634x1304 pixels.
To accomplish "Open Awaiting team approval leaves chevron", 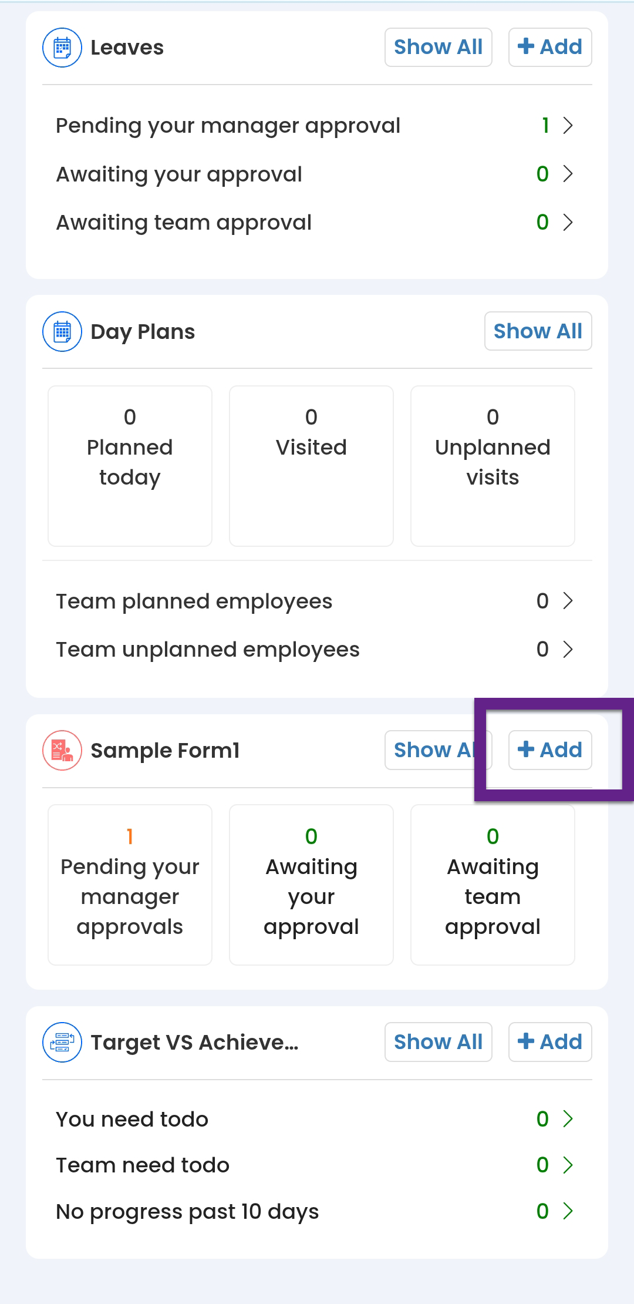I will click(568, 222).
